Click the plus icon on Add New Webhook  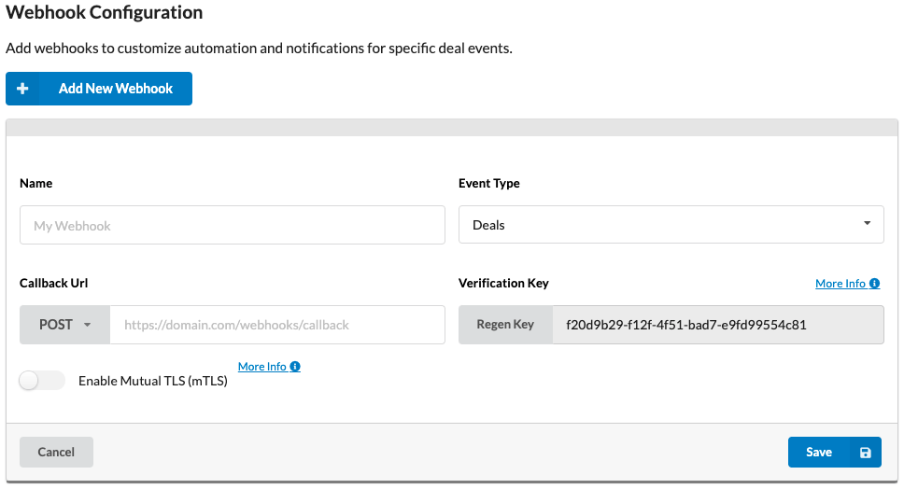[x=23, y=89]
